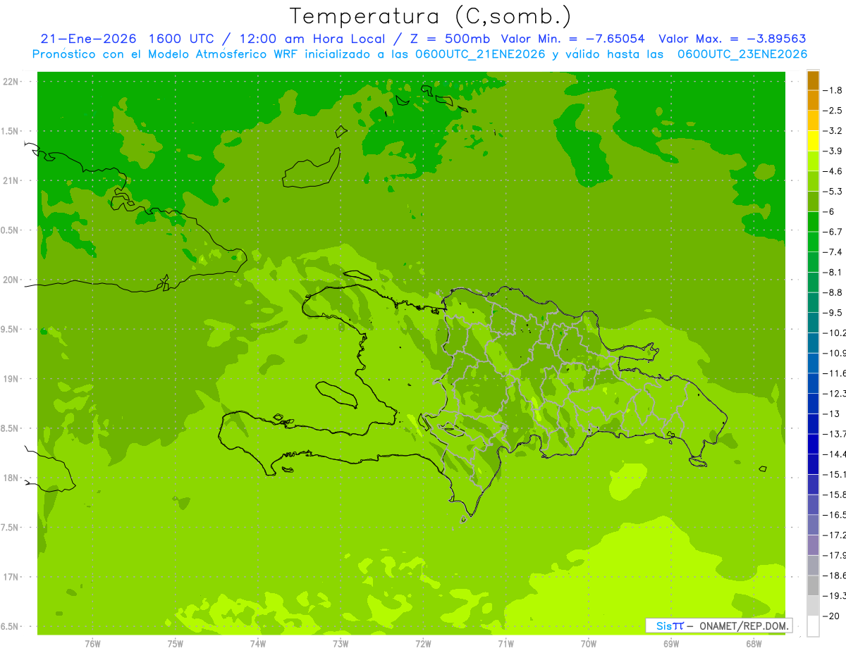Click the "20N" latitude label

click(11, 280)
